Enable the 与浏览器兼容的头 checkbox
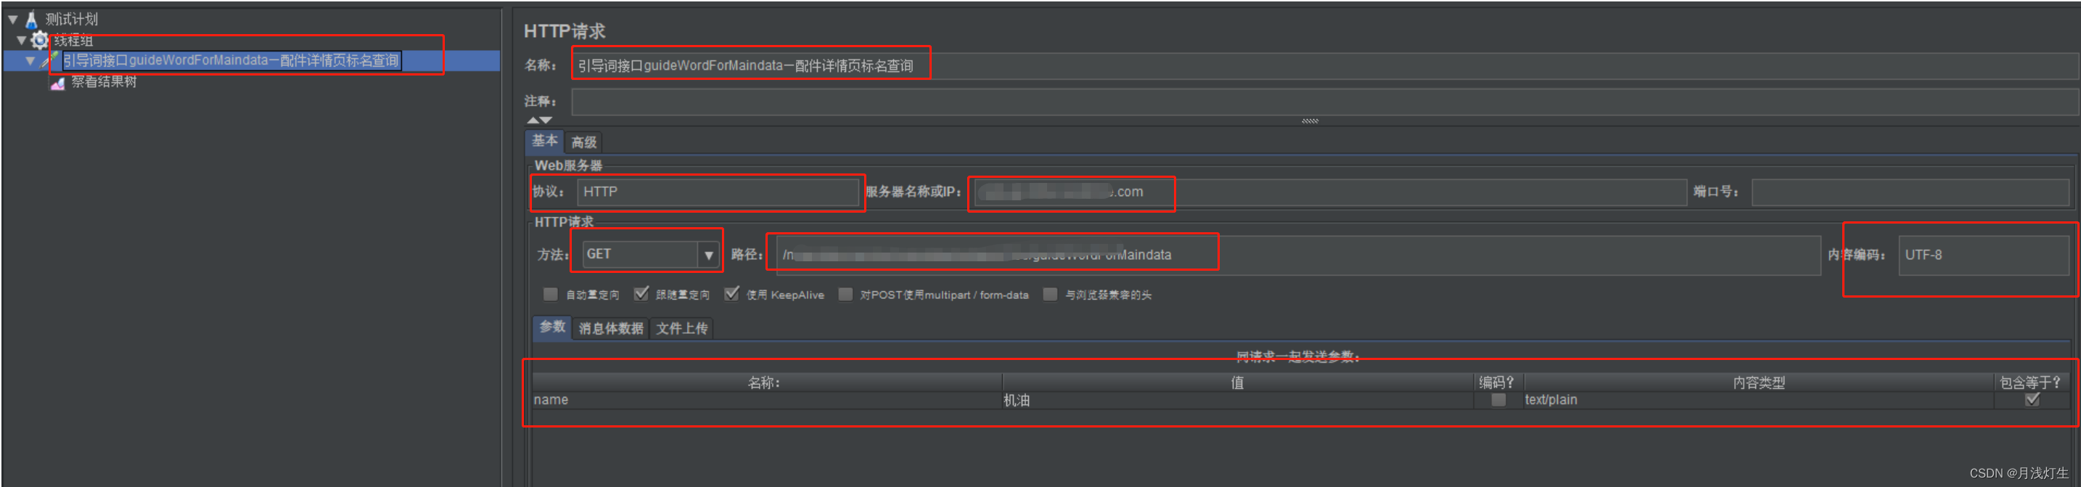The width and height of the screenshot is (2081, 487). (1049, 294)
